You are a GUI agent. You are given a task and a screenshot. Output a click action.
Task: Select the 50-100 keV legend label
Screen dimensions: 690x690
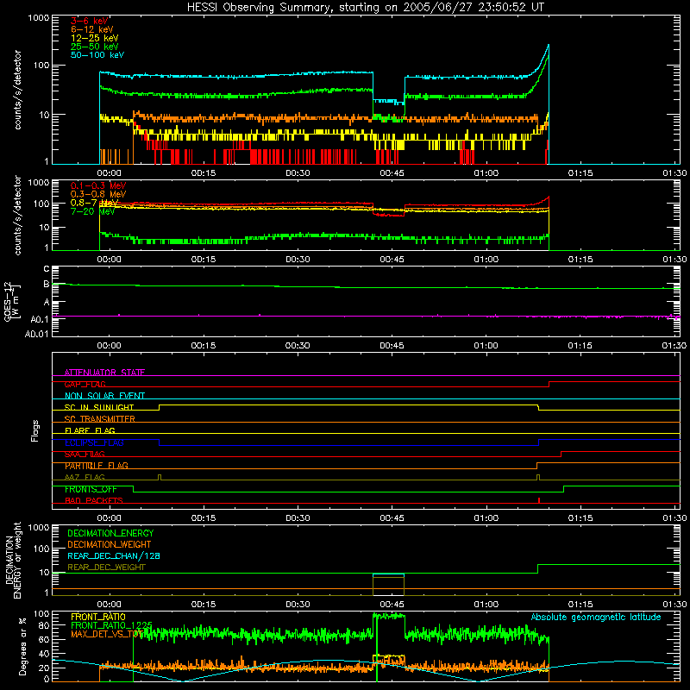(x=97, y=54)
